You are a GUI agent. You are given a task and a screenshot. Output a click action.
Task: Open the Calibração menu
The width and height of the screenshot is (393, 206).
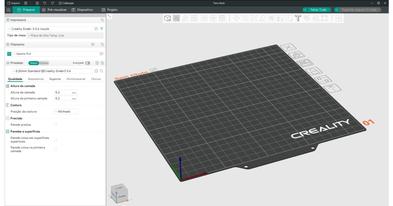click(66, 3)
